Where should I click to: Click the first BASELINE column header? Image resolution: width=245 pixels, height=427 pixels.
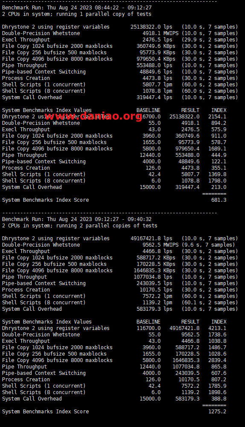pyautogui.click(x=149, y=110)
